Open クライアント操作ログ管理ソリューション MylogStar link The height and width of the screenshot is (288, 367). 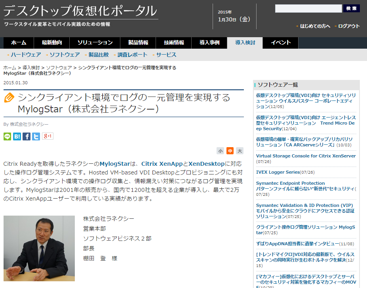tap(306, 230)
